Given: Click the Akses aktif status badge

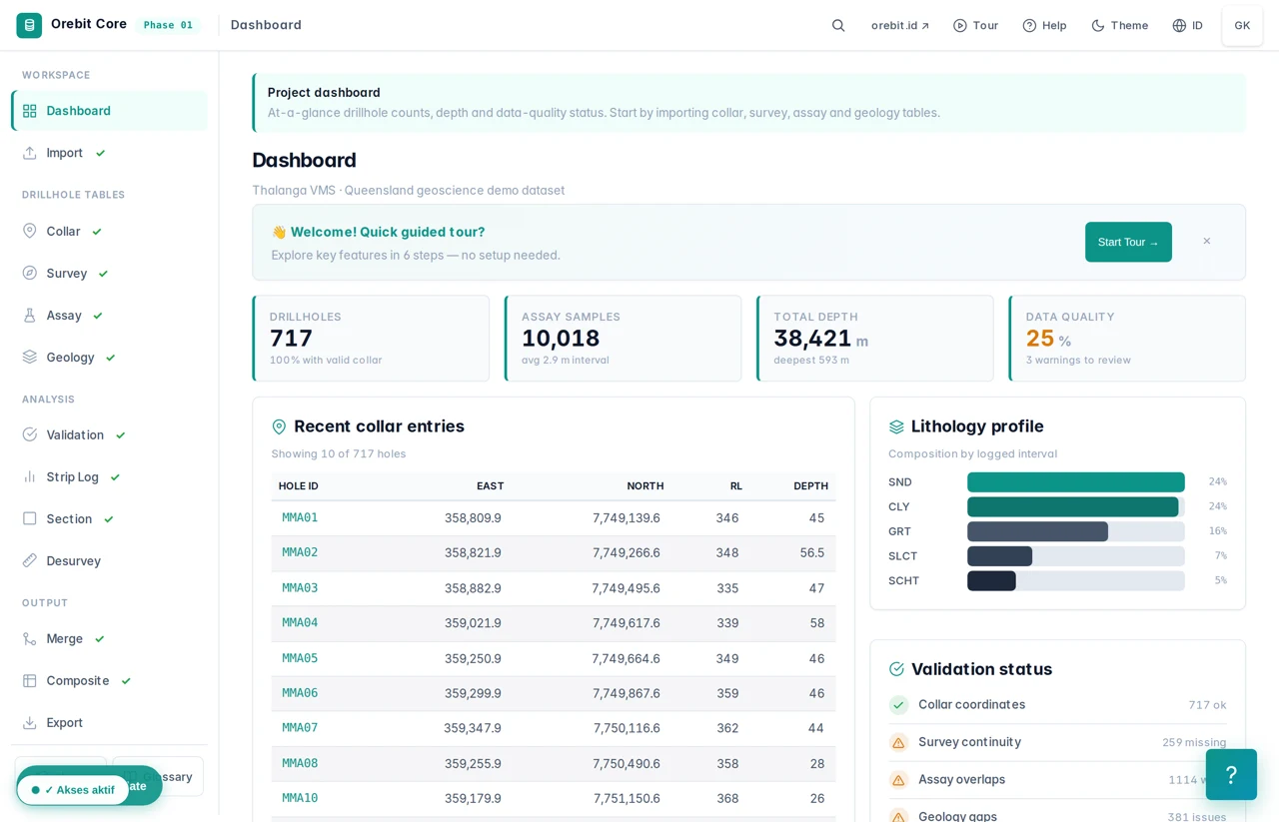Looking at the screenshot, I should [x=73, y=790].
